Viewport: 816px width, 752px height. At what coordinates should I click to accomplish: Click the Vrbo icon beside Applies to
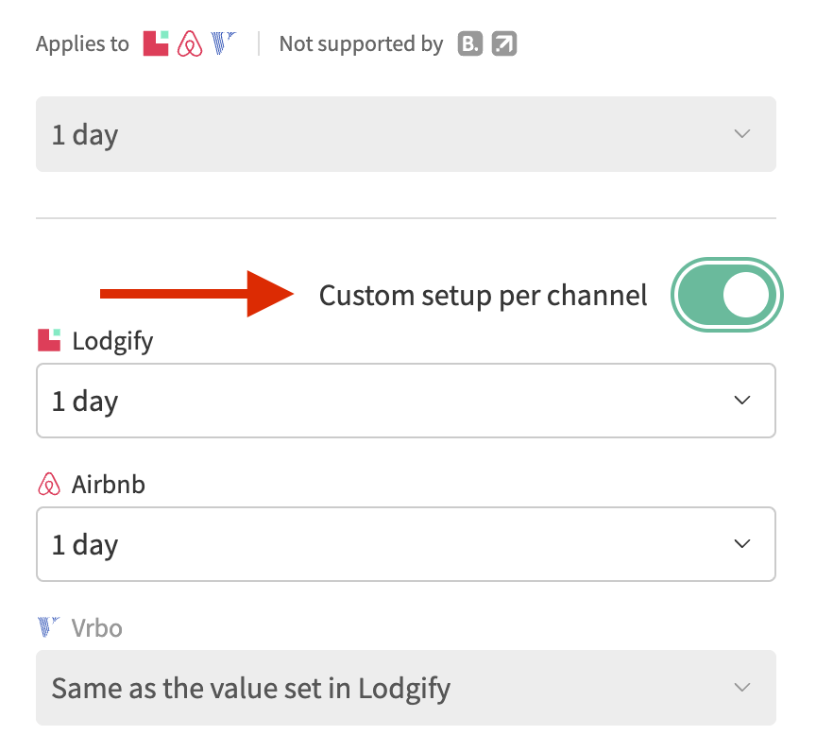pyautogui.click(x=224, y=43)
